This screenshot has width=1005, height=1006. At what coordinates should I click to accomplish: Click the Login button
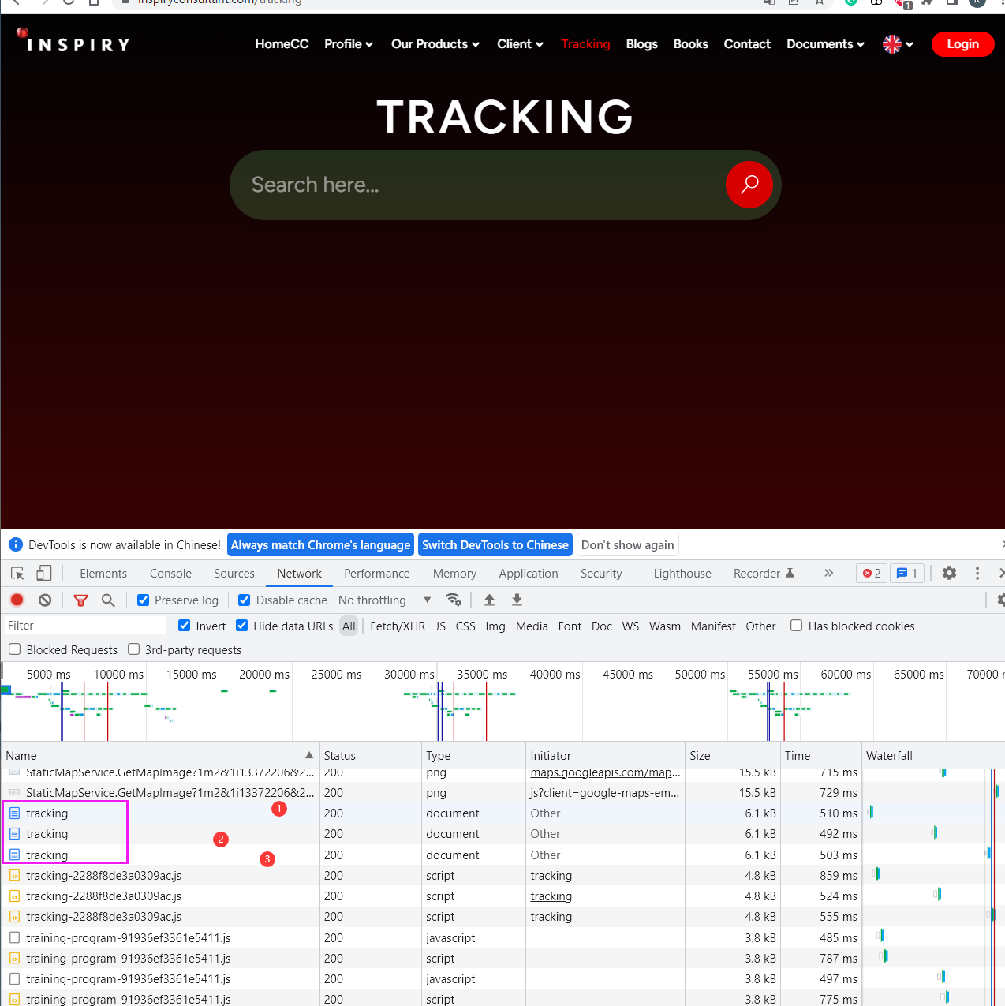pyautogui.click(x=962, y=44)
